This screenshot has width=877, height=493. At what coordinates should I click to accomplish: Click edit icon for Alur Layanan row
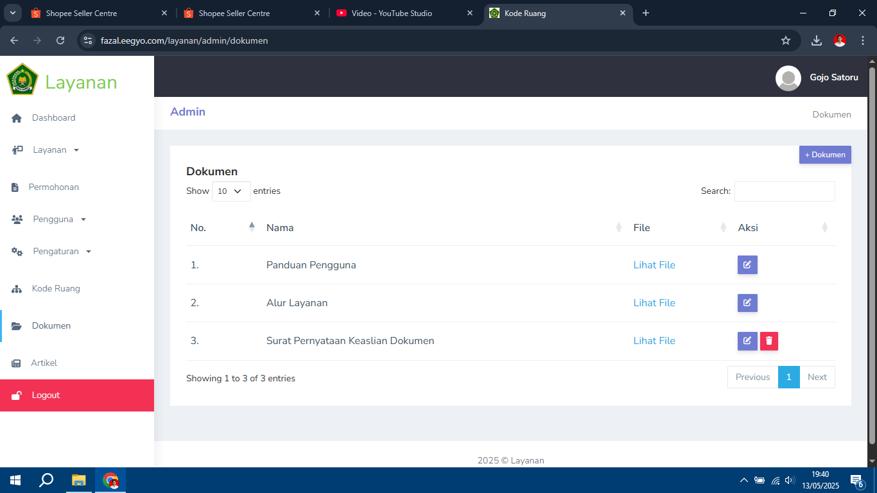coord(747,303)
